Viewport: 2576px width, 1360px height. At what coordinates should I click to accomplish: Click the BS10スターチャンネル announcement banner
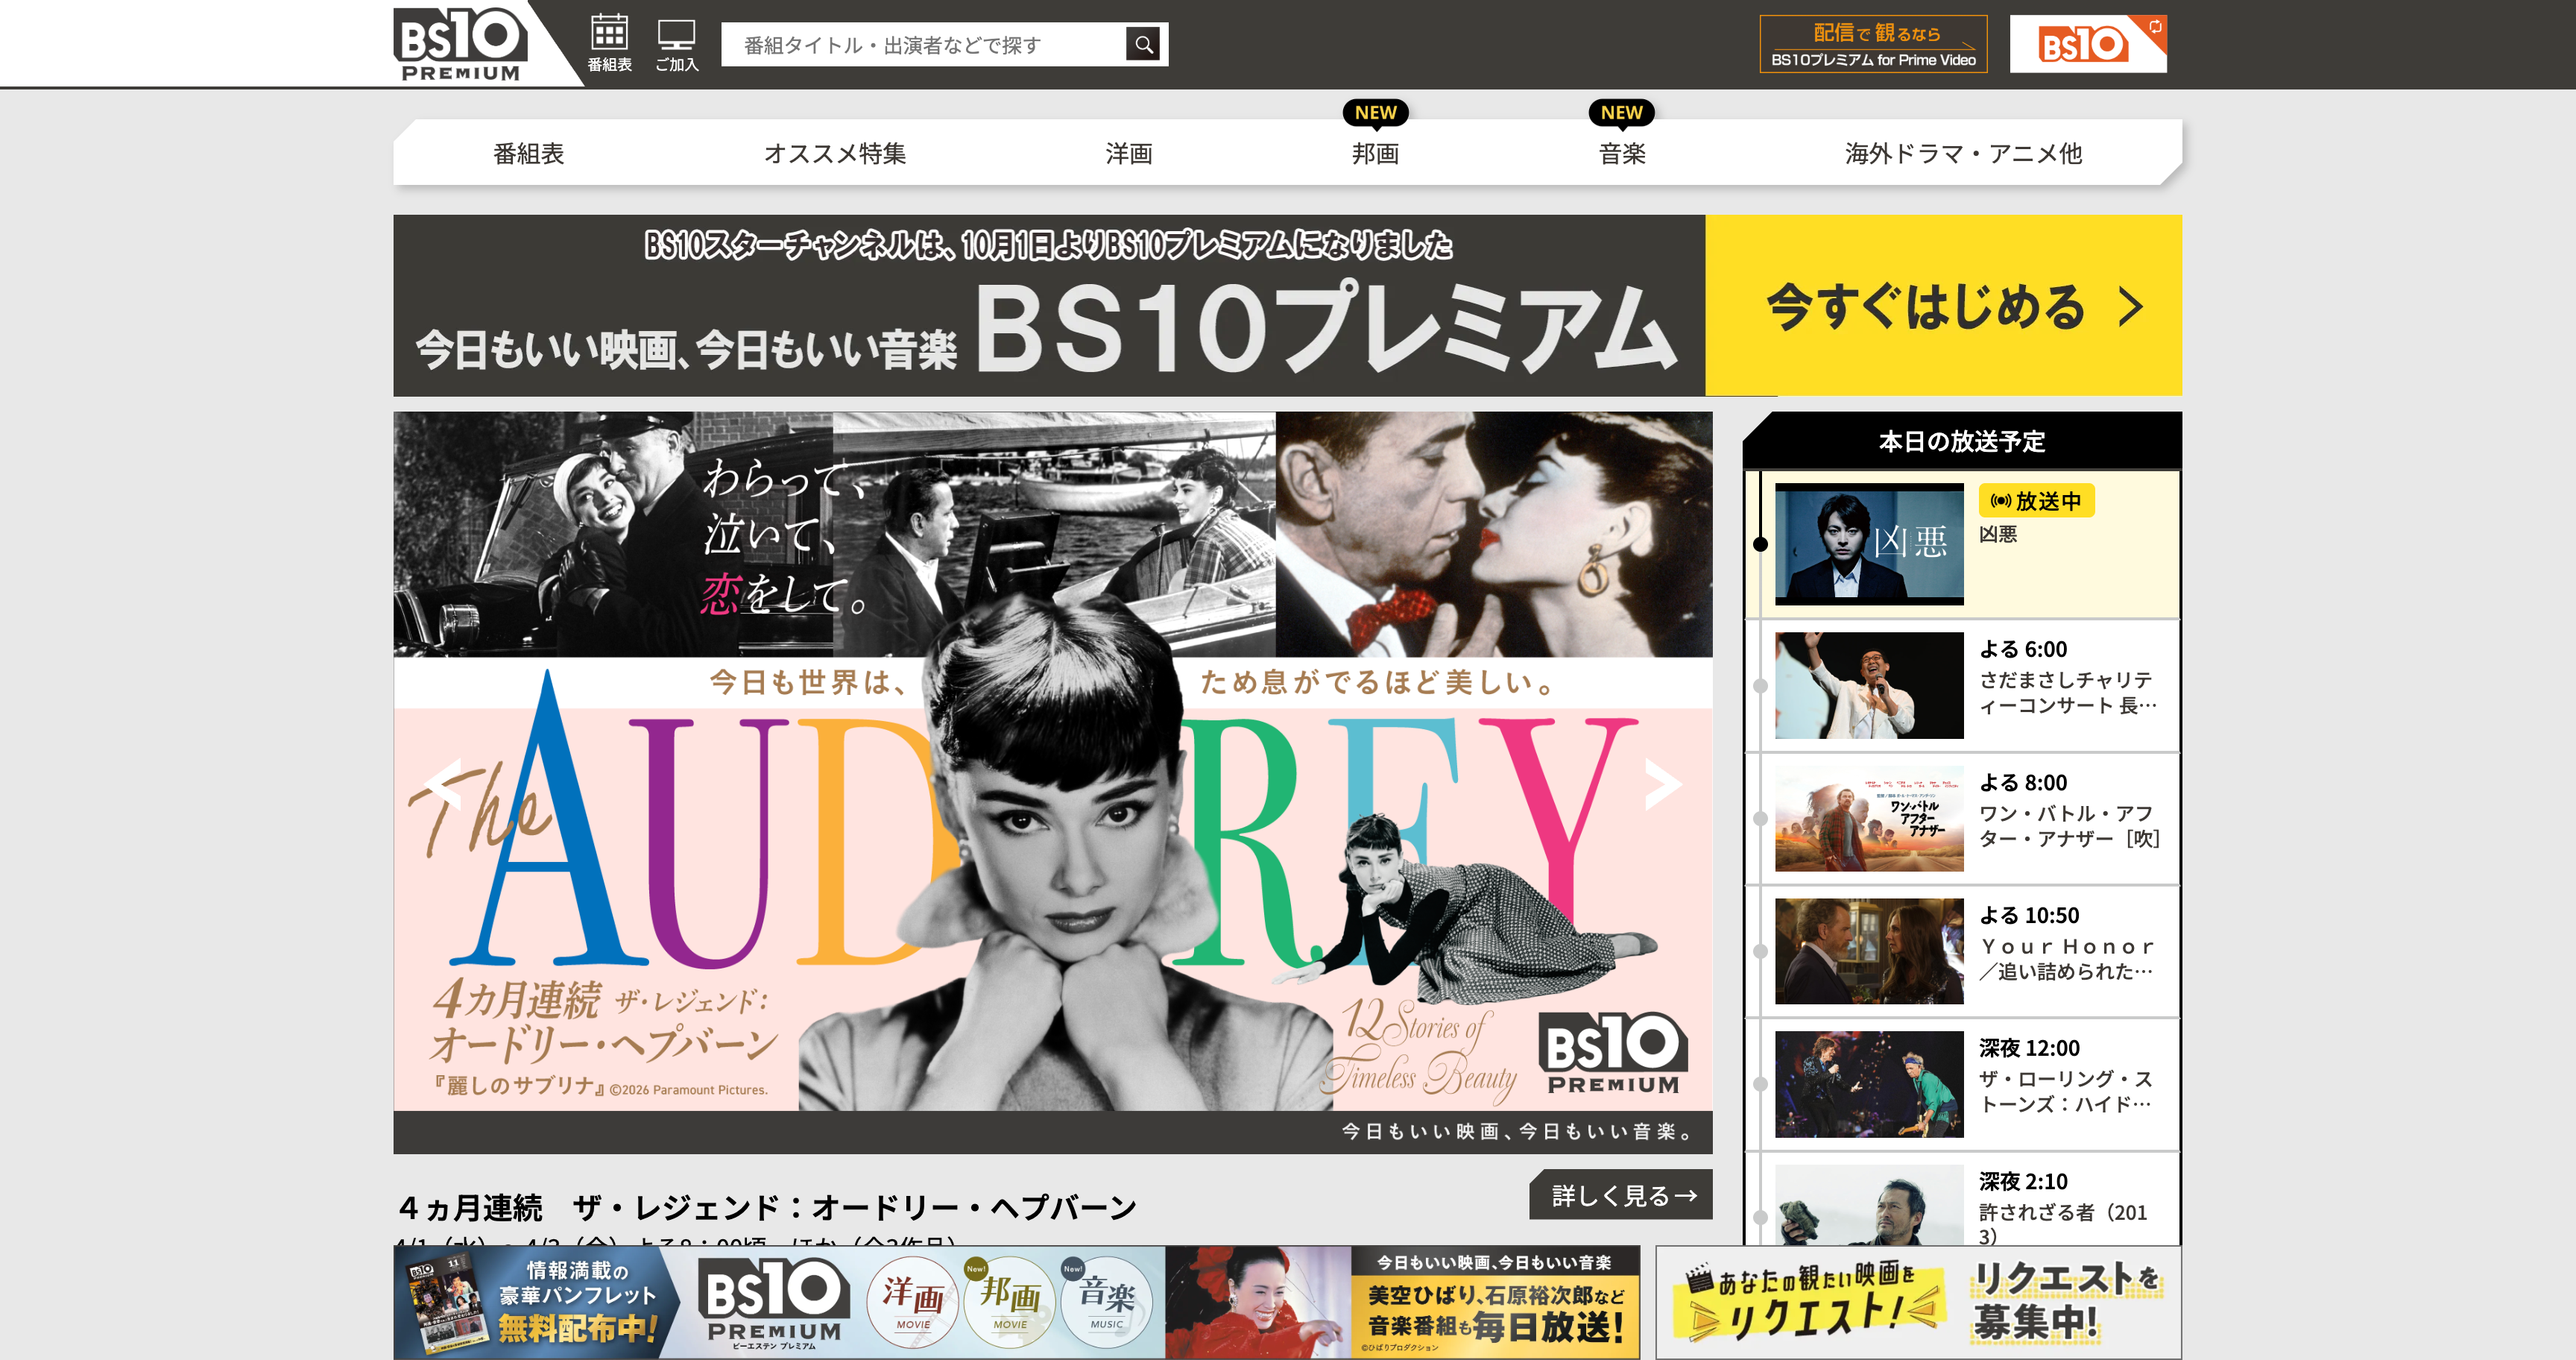[1049, 305]
